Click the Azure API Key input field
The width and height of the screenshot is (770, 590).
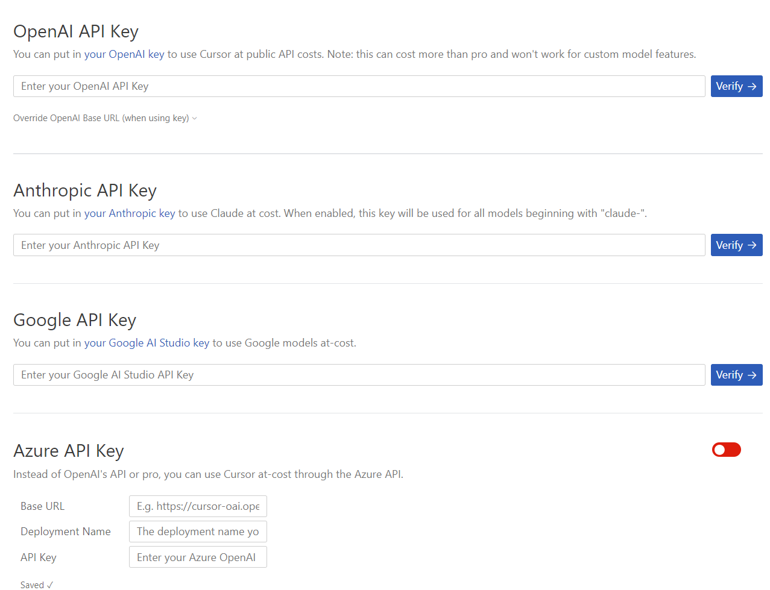(198, 557)
